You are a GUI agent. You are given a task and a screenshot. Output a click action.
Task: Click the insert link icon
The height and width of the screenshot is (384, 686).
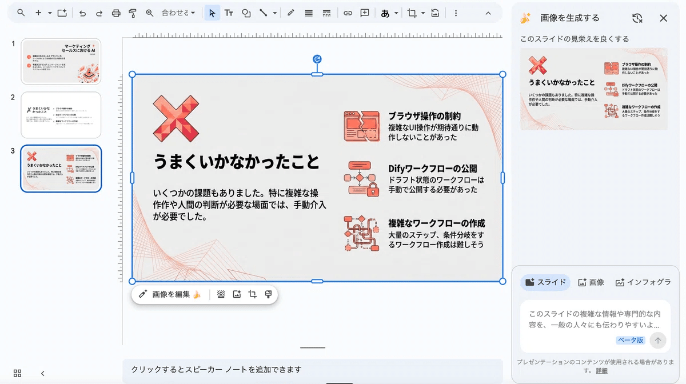coord(348,13)
